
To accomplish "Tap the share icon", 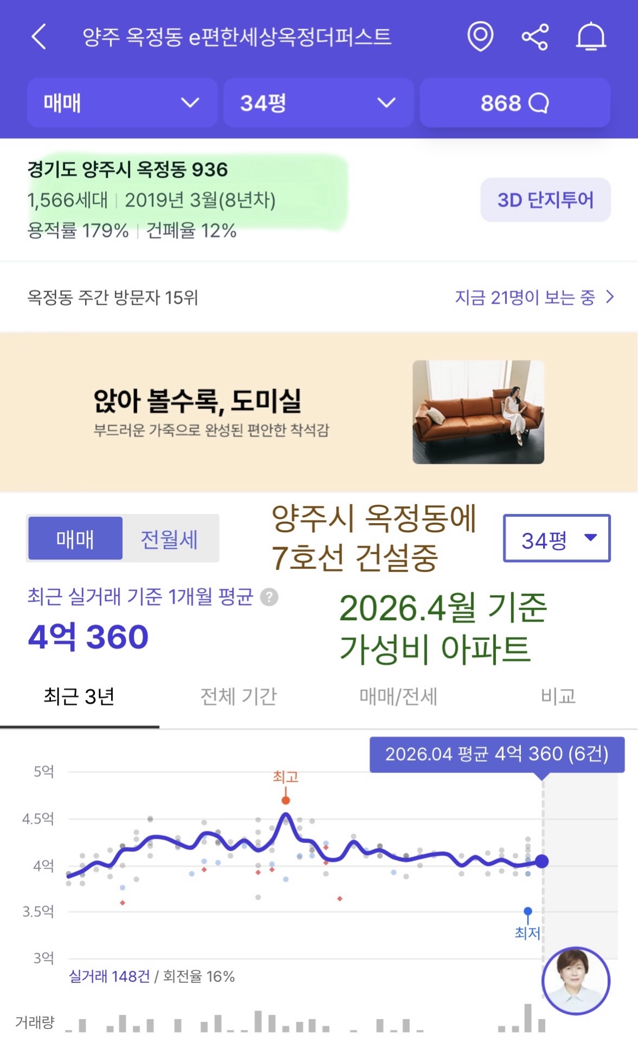I will pyautogui.click(x=535, y=37).
